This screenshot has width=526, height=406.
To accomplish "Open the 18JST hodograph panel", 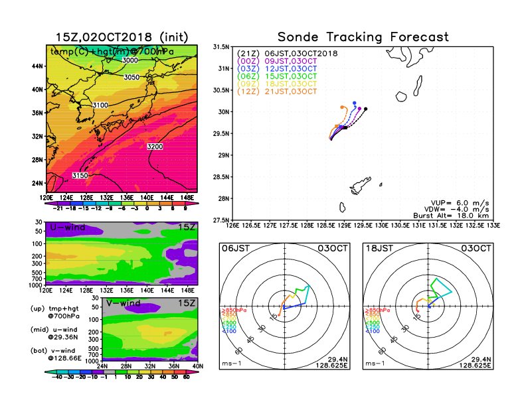I will 428,306.
